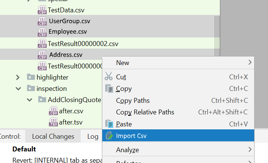Expand the highlighter folder

pyautogui.click(x=18, y=77)
